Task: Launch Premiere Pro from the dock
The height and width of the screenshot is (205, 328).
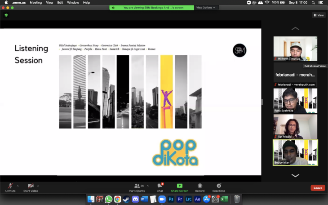Action: tap(180, 199)
